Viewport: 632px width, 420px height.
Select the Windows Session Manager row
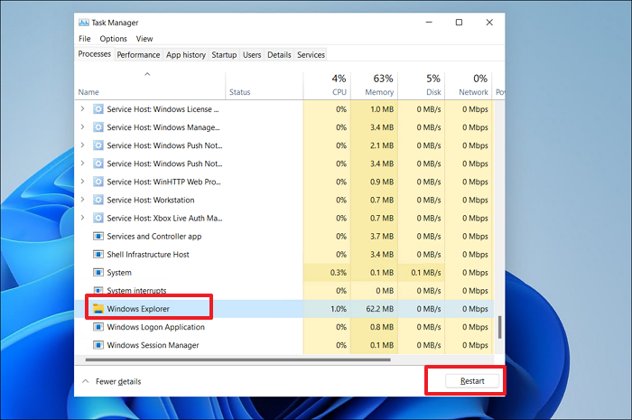click(x=284, y=345)
